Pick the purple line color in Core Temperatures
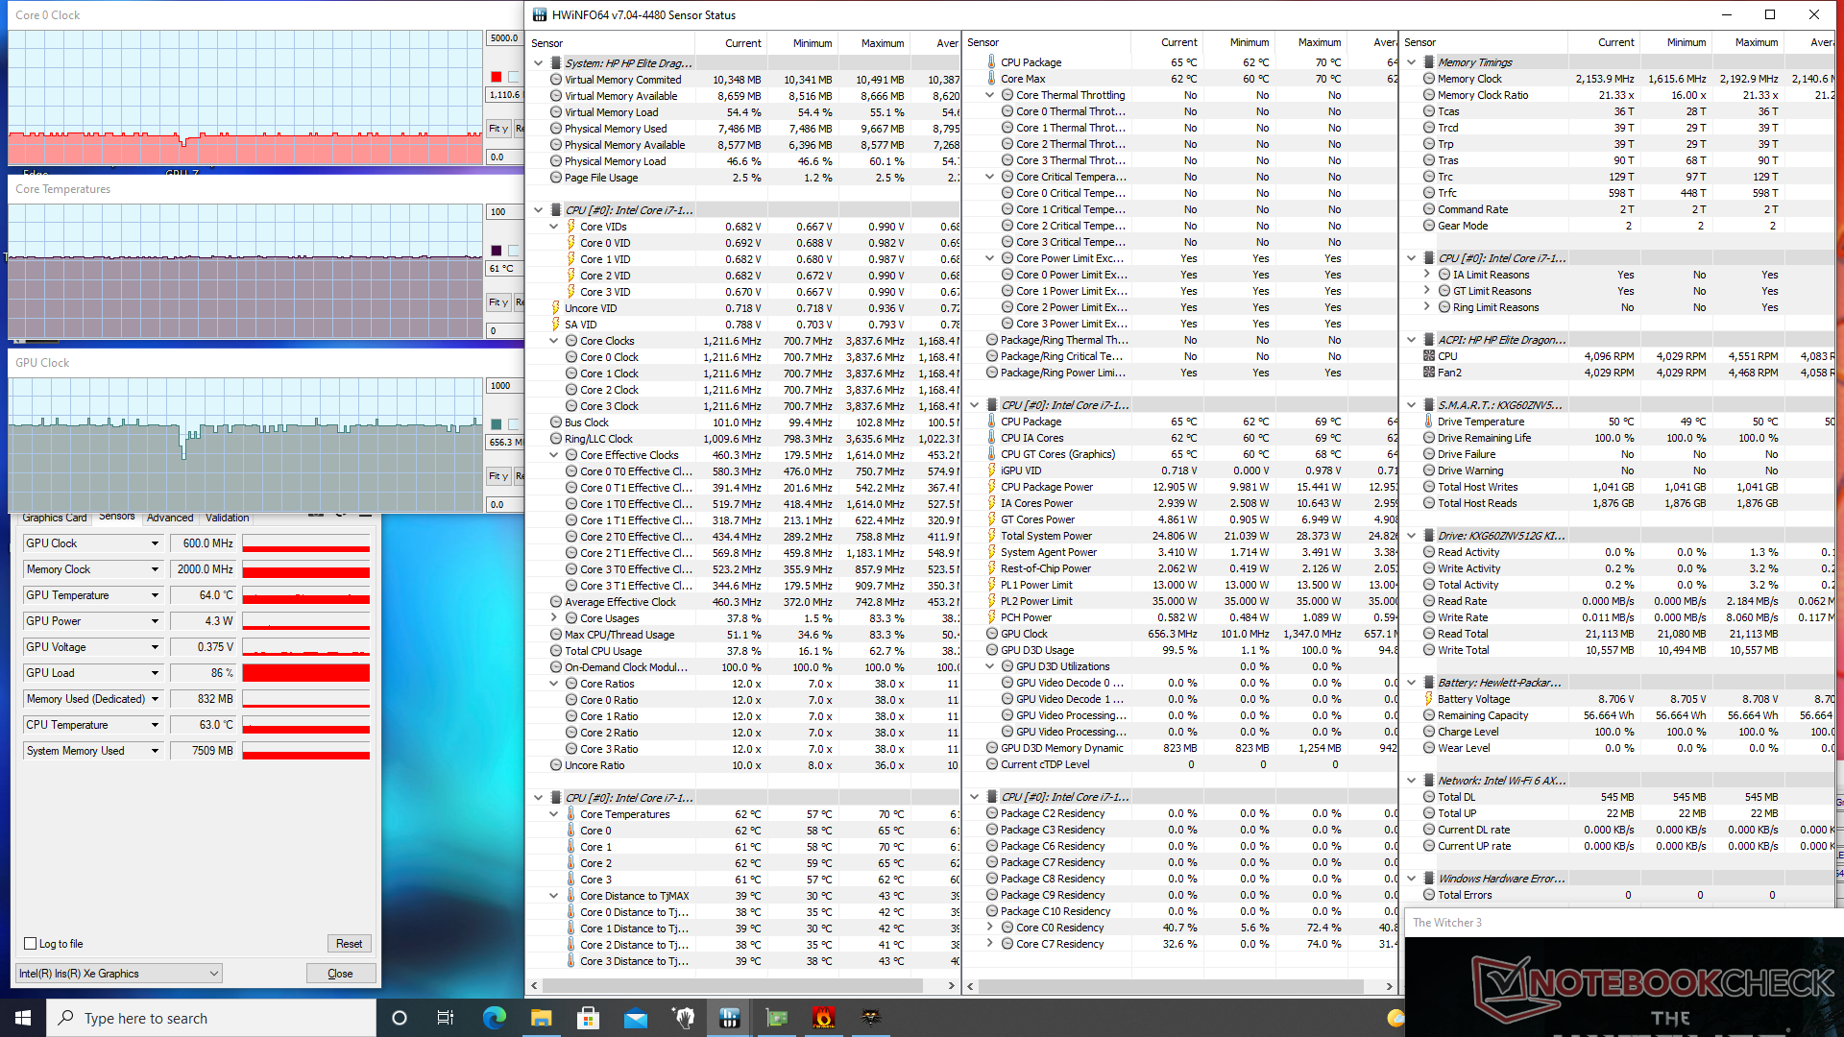Viewport: 1844px width, 1037px height. tap(497, 251)
